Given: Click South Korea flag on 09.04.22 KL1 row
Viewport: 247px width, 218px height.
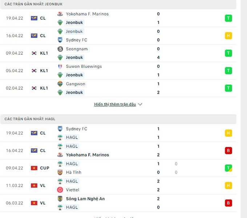Looking at the screenshot, I should click(34, 53).
